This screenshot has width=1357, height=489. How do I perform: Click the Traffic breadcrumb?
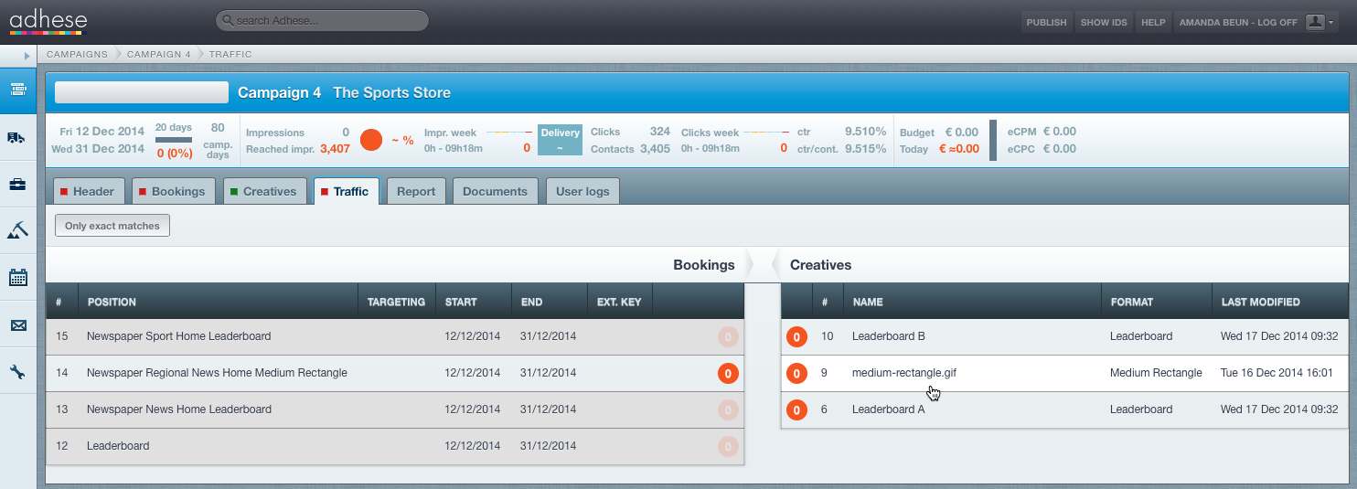pyautogui.click(x=230, y=54)
